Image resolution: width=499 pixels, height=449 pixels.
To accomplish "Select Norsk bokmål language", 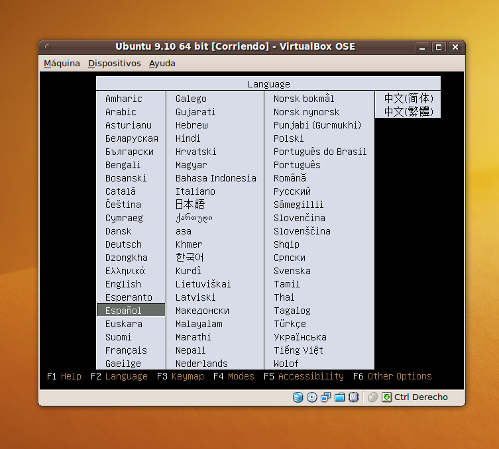I will (304, 99).
